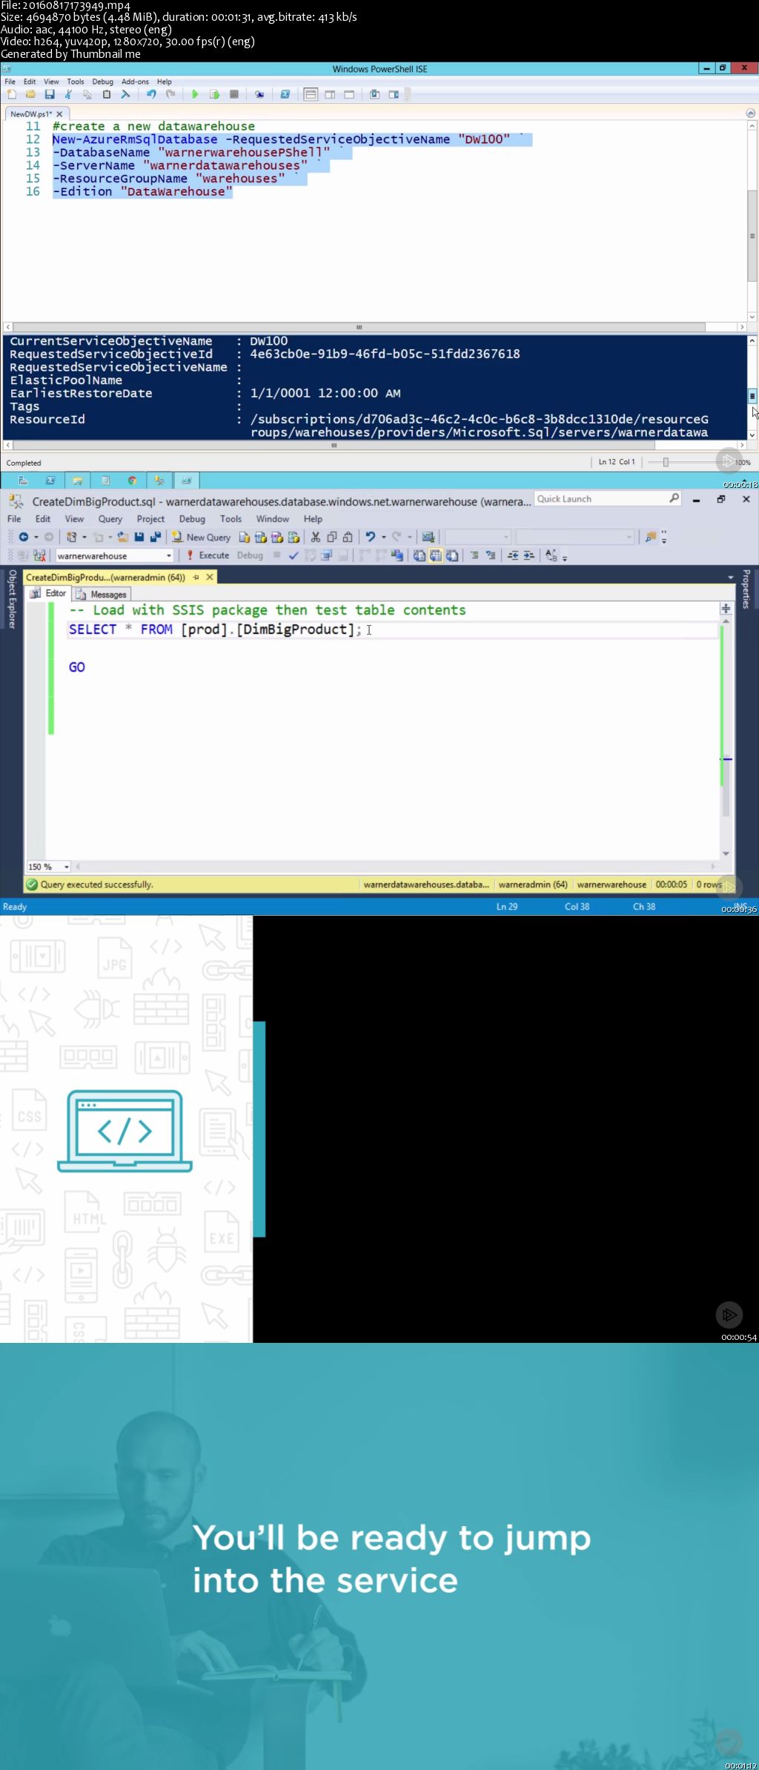Run the script with the green play icon
This screenshot has height=1770, width=759.
tap(195, 94)
